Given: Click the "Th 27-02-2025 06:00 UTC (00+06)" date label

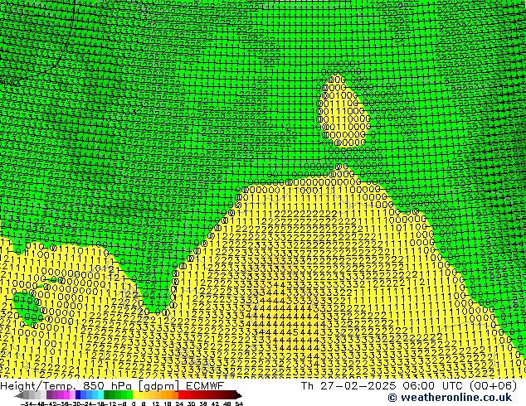Looking at the screenshot, I should click(409, 385).
